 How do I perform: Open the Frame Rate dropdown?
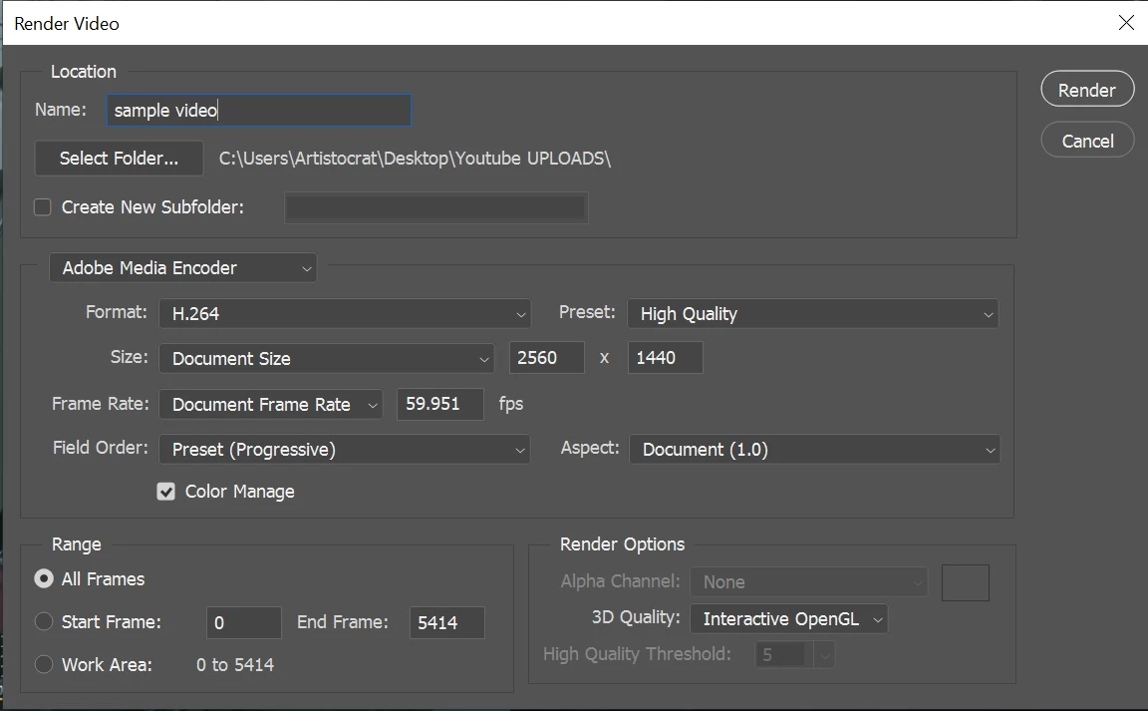coord(271,405)
